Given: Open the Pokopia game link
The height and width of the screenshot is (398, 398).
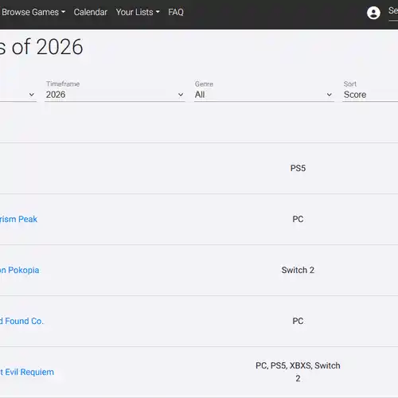Looking at the screenshot, I should (19, 270).
